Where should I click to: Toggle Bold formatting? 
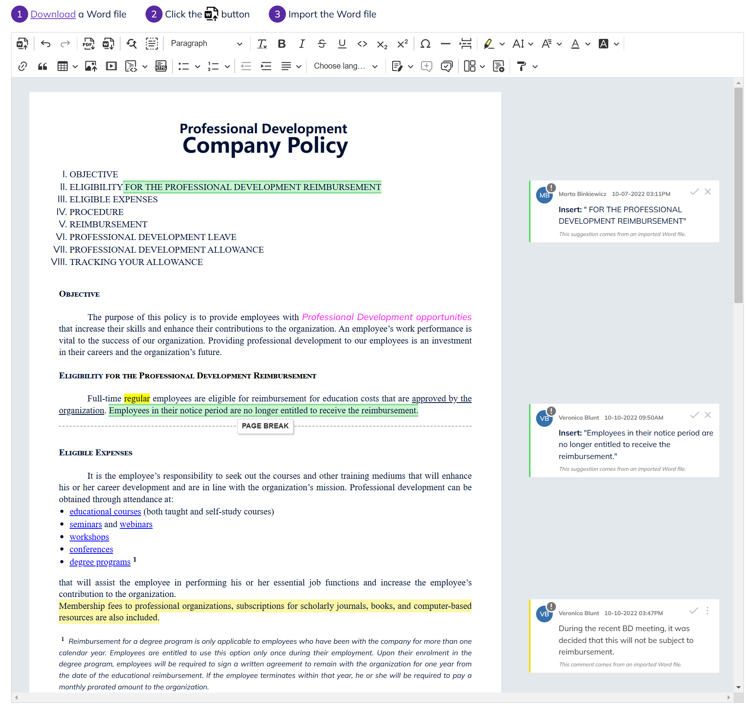click(x=282, y=44)
